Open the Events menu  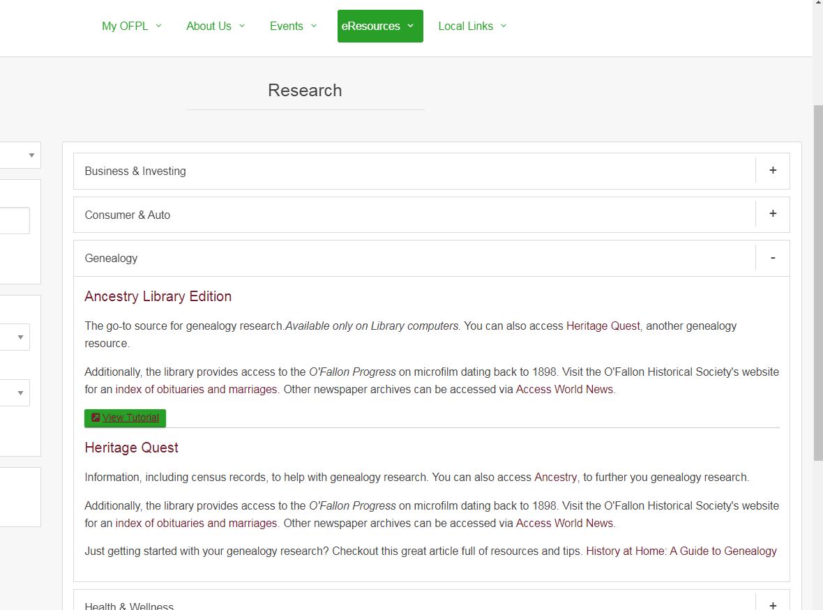pyautogui.click(x=293, y=26)
